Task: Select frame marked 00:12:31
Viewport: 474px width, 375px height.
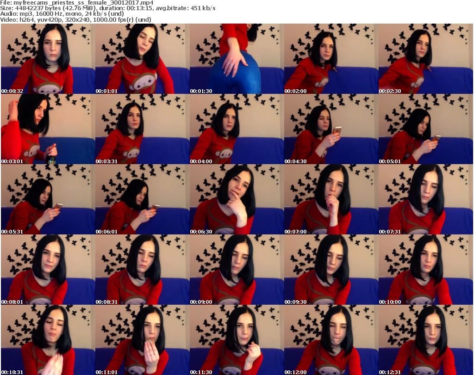Action: click(x=426, y=340)
